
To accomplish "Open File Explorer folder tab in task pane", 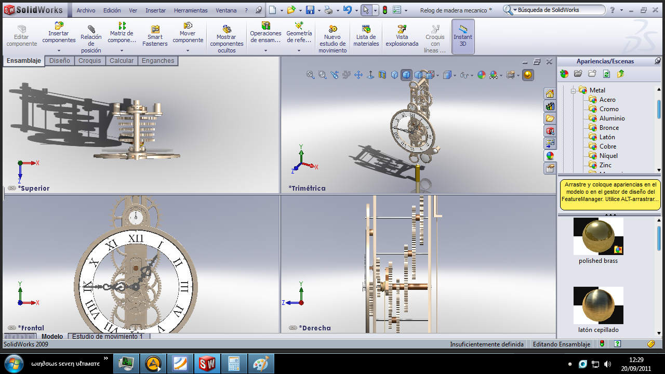I will (x=550, y=118).
